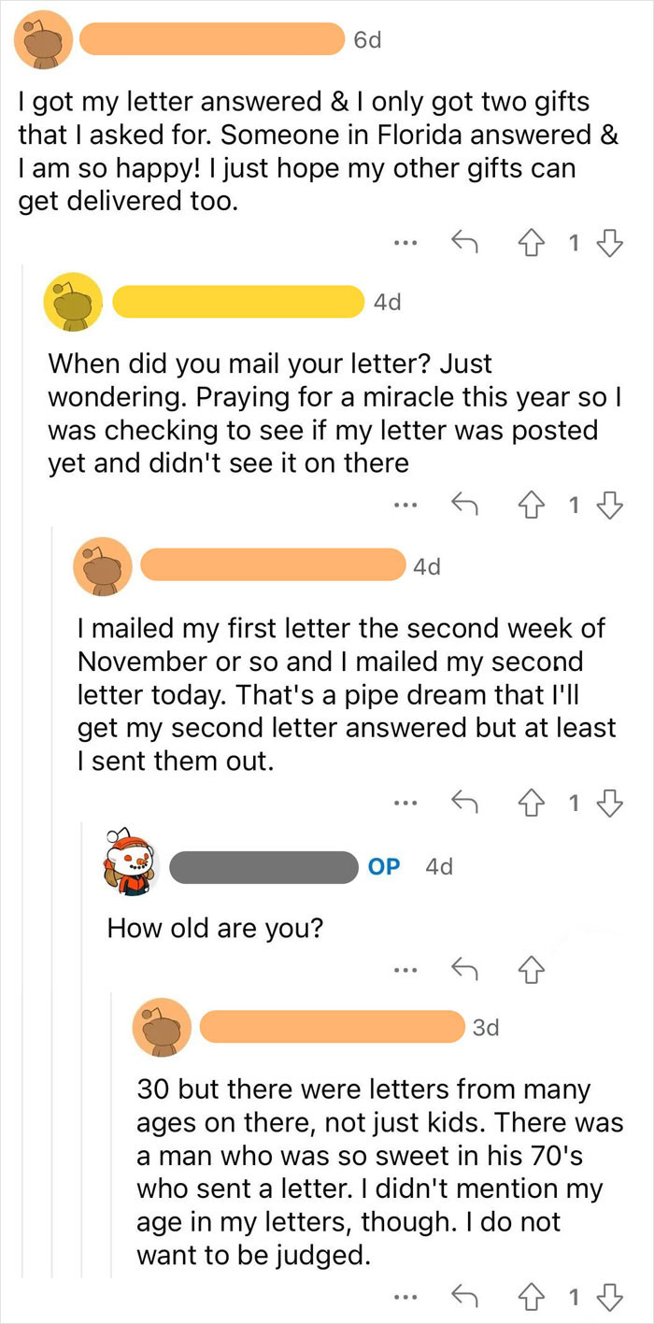The image size is (654, 1324).
Task: Reply to the Florida gifts comment
Action: coord(464,244)
